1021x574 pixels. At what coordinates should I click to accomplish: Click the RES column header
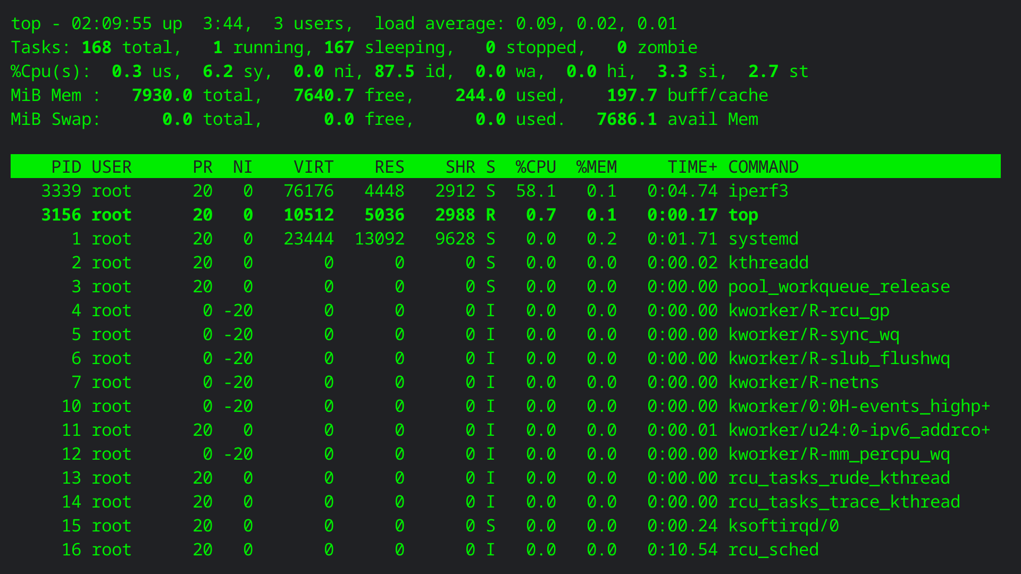(390, 167)
